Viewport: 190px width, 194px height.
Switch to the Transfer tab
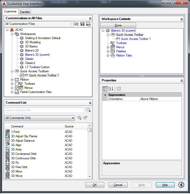click(x=25, y=12)
